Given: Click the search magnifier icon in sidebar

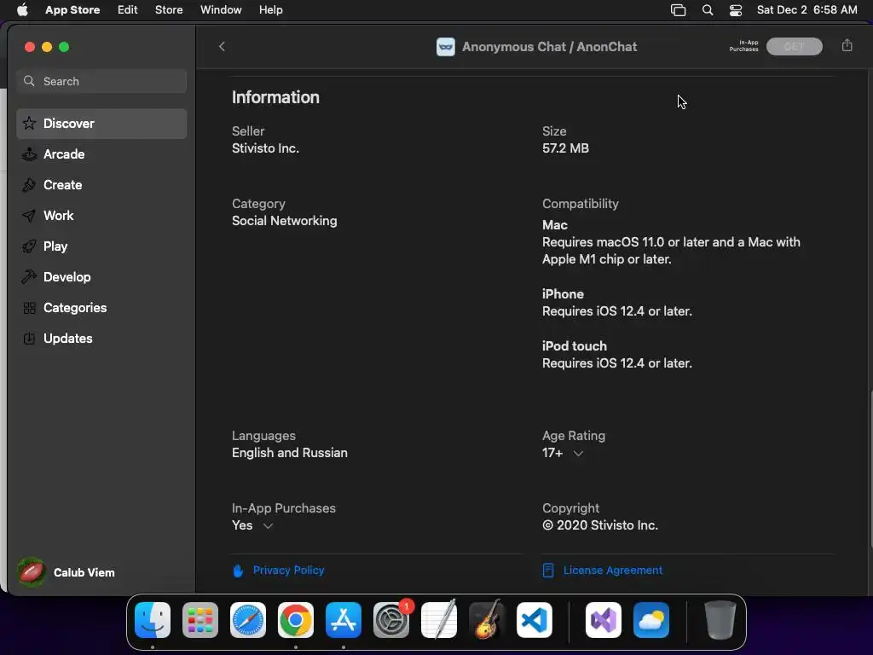Looking at the screenshot, I should (30, 81).
